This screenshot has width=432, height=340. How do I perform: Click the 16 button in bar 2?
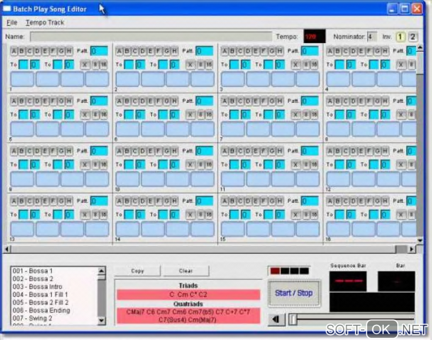(209, 65)
